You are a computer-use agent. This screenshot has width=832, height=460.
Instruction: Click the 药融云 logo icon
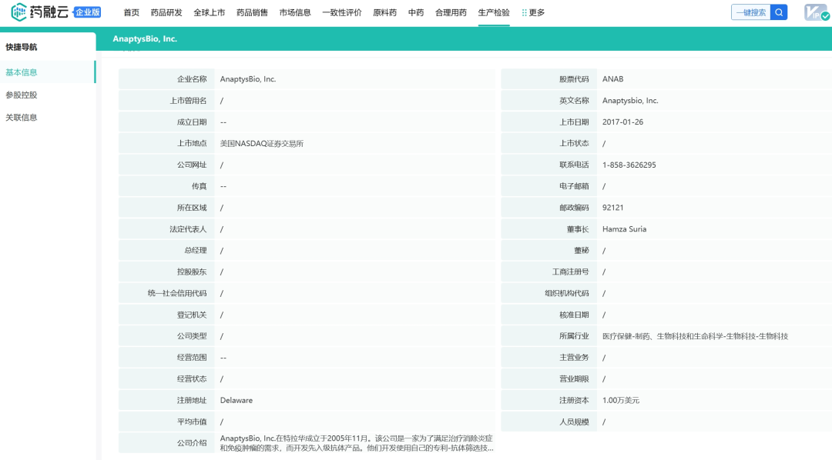point(18,12)
